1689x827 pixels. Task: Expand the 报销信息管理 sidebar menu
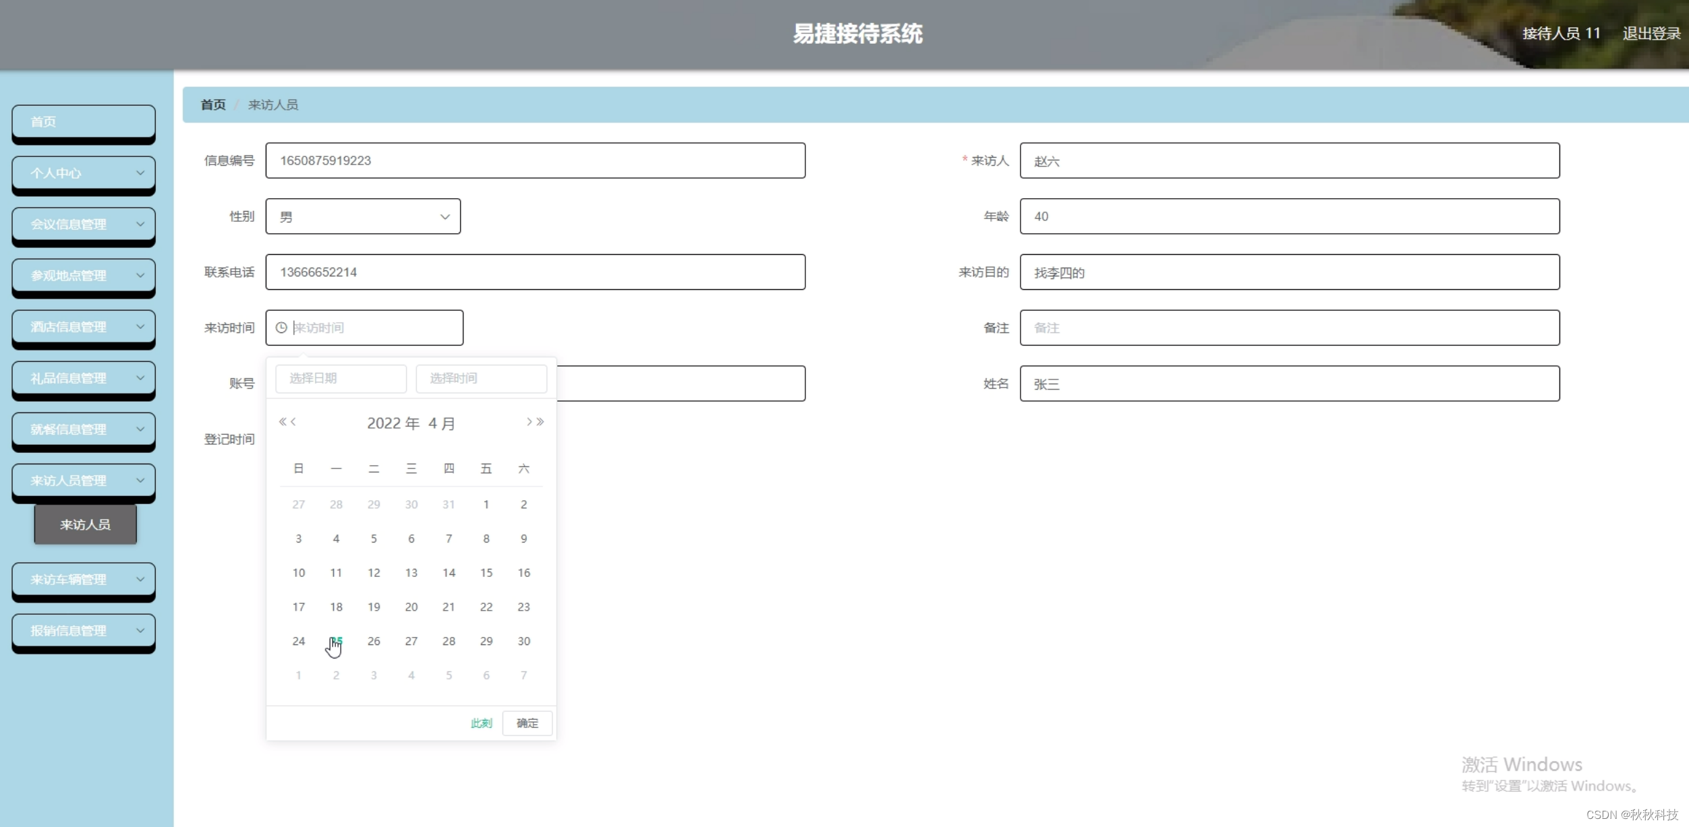(x=83, y=631)
